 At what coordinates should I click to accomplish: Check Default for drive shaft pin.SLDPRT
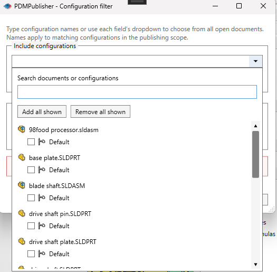[x=31, y=226]
